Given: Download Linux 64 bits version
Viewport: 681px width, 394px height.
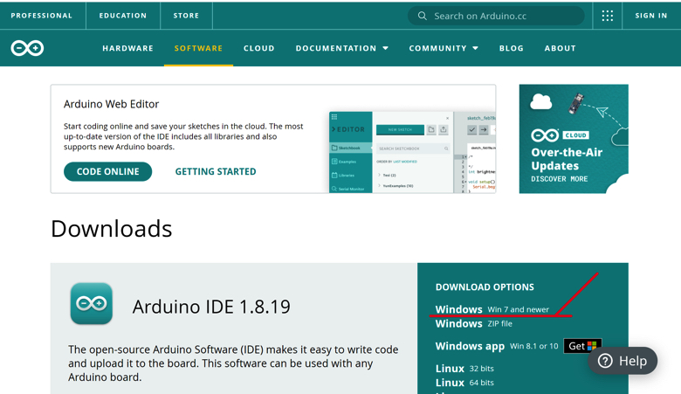Looking at the screenshot, I should 464,383.
